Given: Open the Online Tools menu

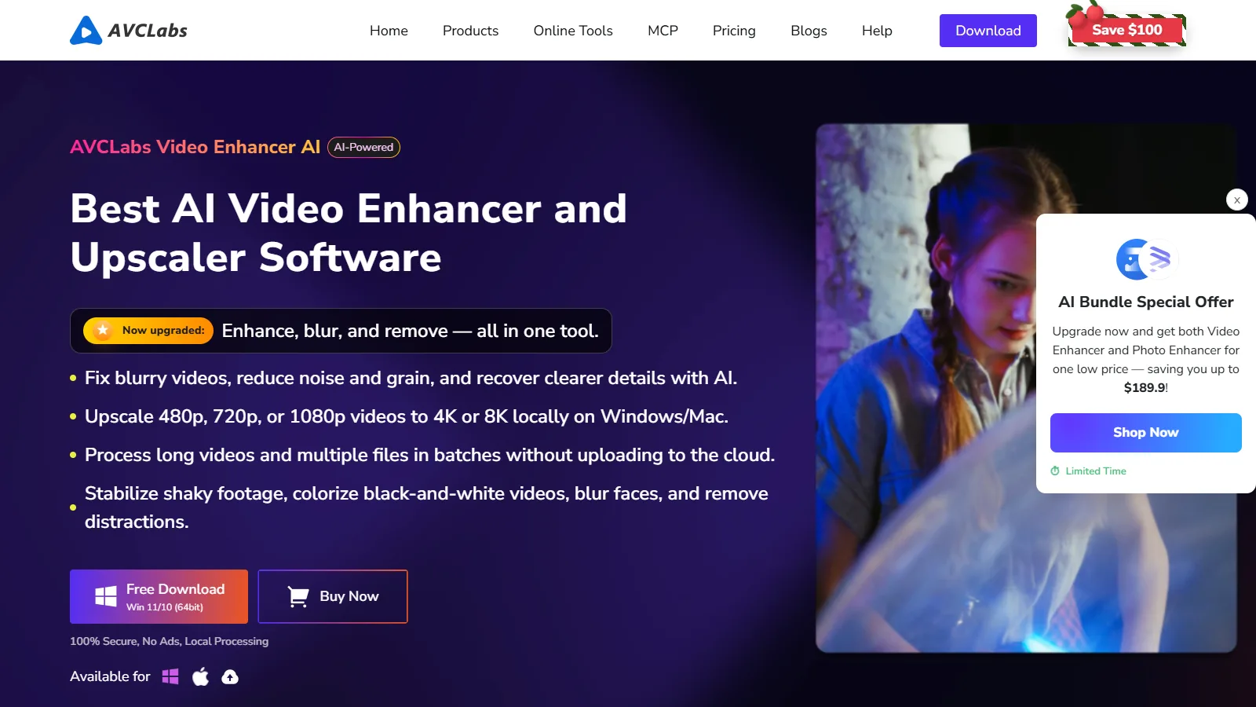Looking at the screenshot, I should pyautogui.click(x=573, y=31).
